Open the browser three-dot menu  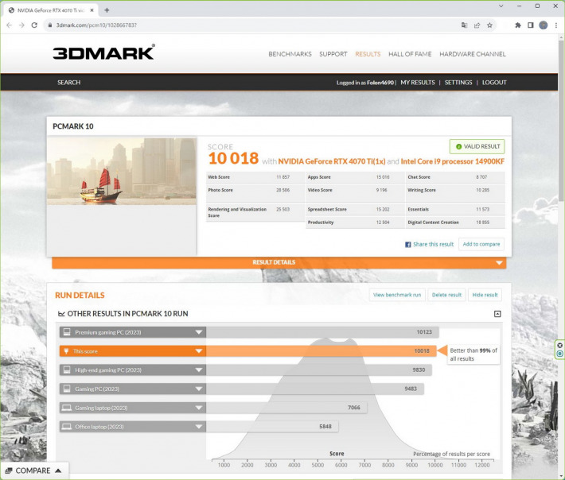click(x=555, y=25)
